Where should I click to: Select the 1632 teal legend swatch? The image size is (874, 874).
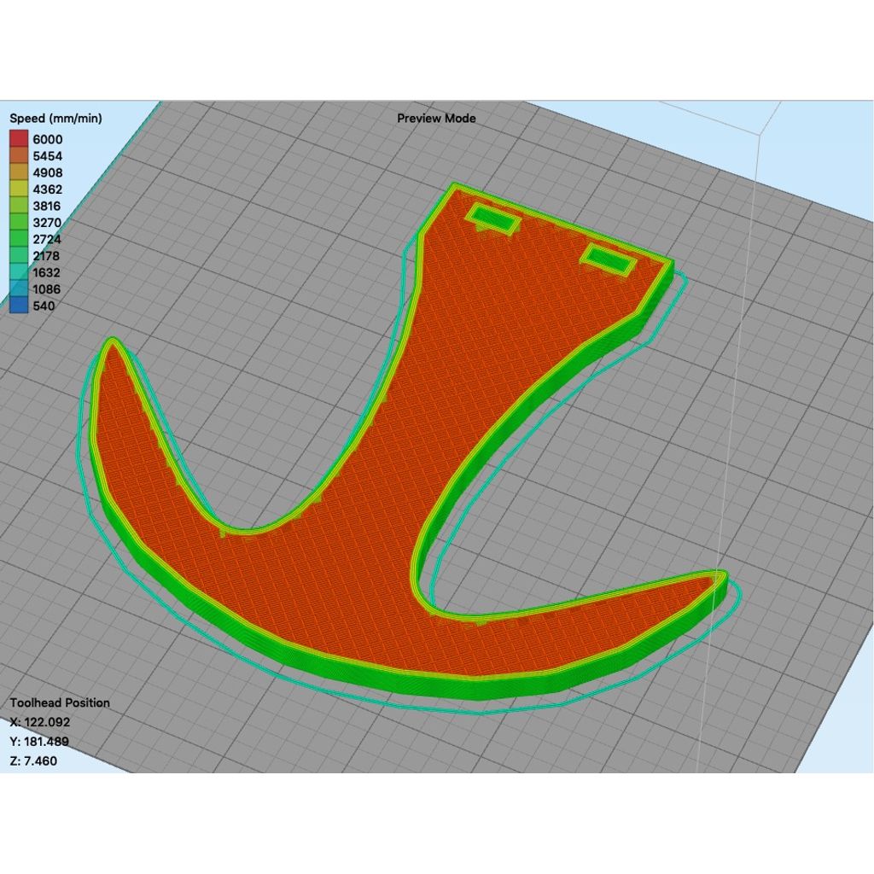(19, 272)
